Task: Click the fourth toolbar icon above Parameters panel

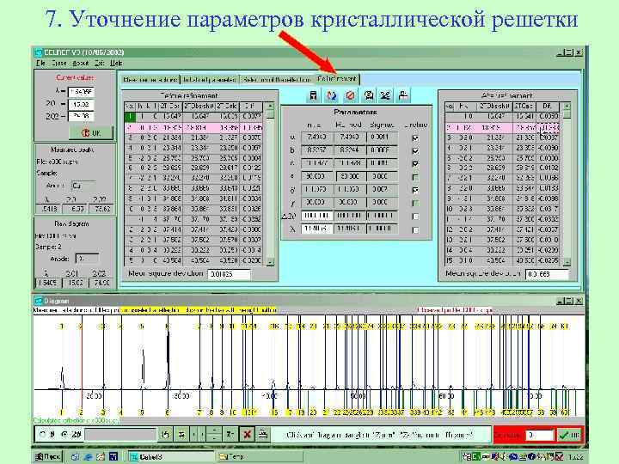Action: (368, 95)
